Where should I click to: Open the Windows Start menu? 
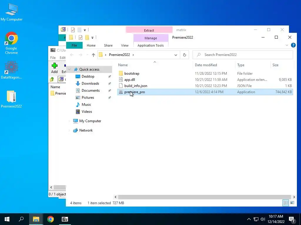[x=7, y=219]
